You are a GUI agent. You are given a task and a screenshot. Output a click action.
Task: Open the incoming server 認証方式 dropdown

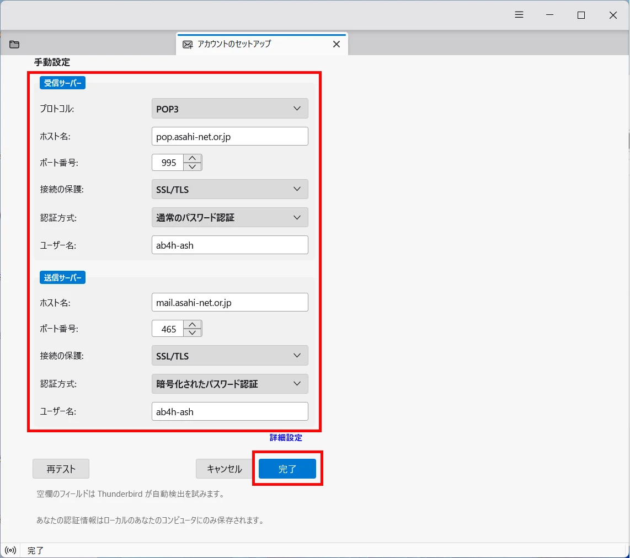229,217
